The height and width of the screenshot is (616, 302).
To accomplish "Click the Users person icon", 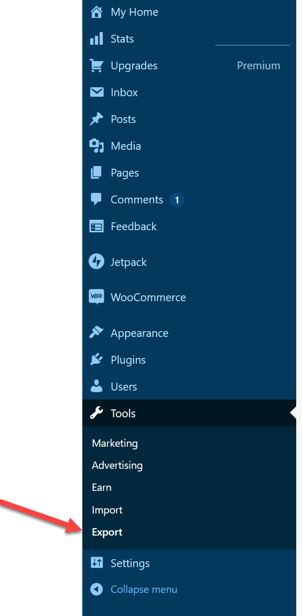I will click(96, 386).
